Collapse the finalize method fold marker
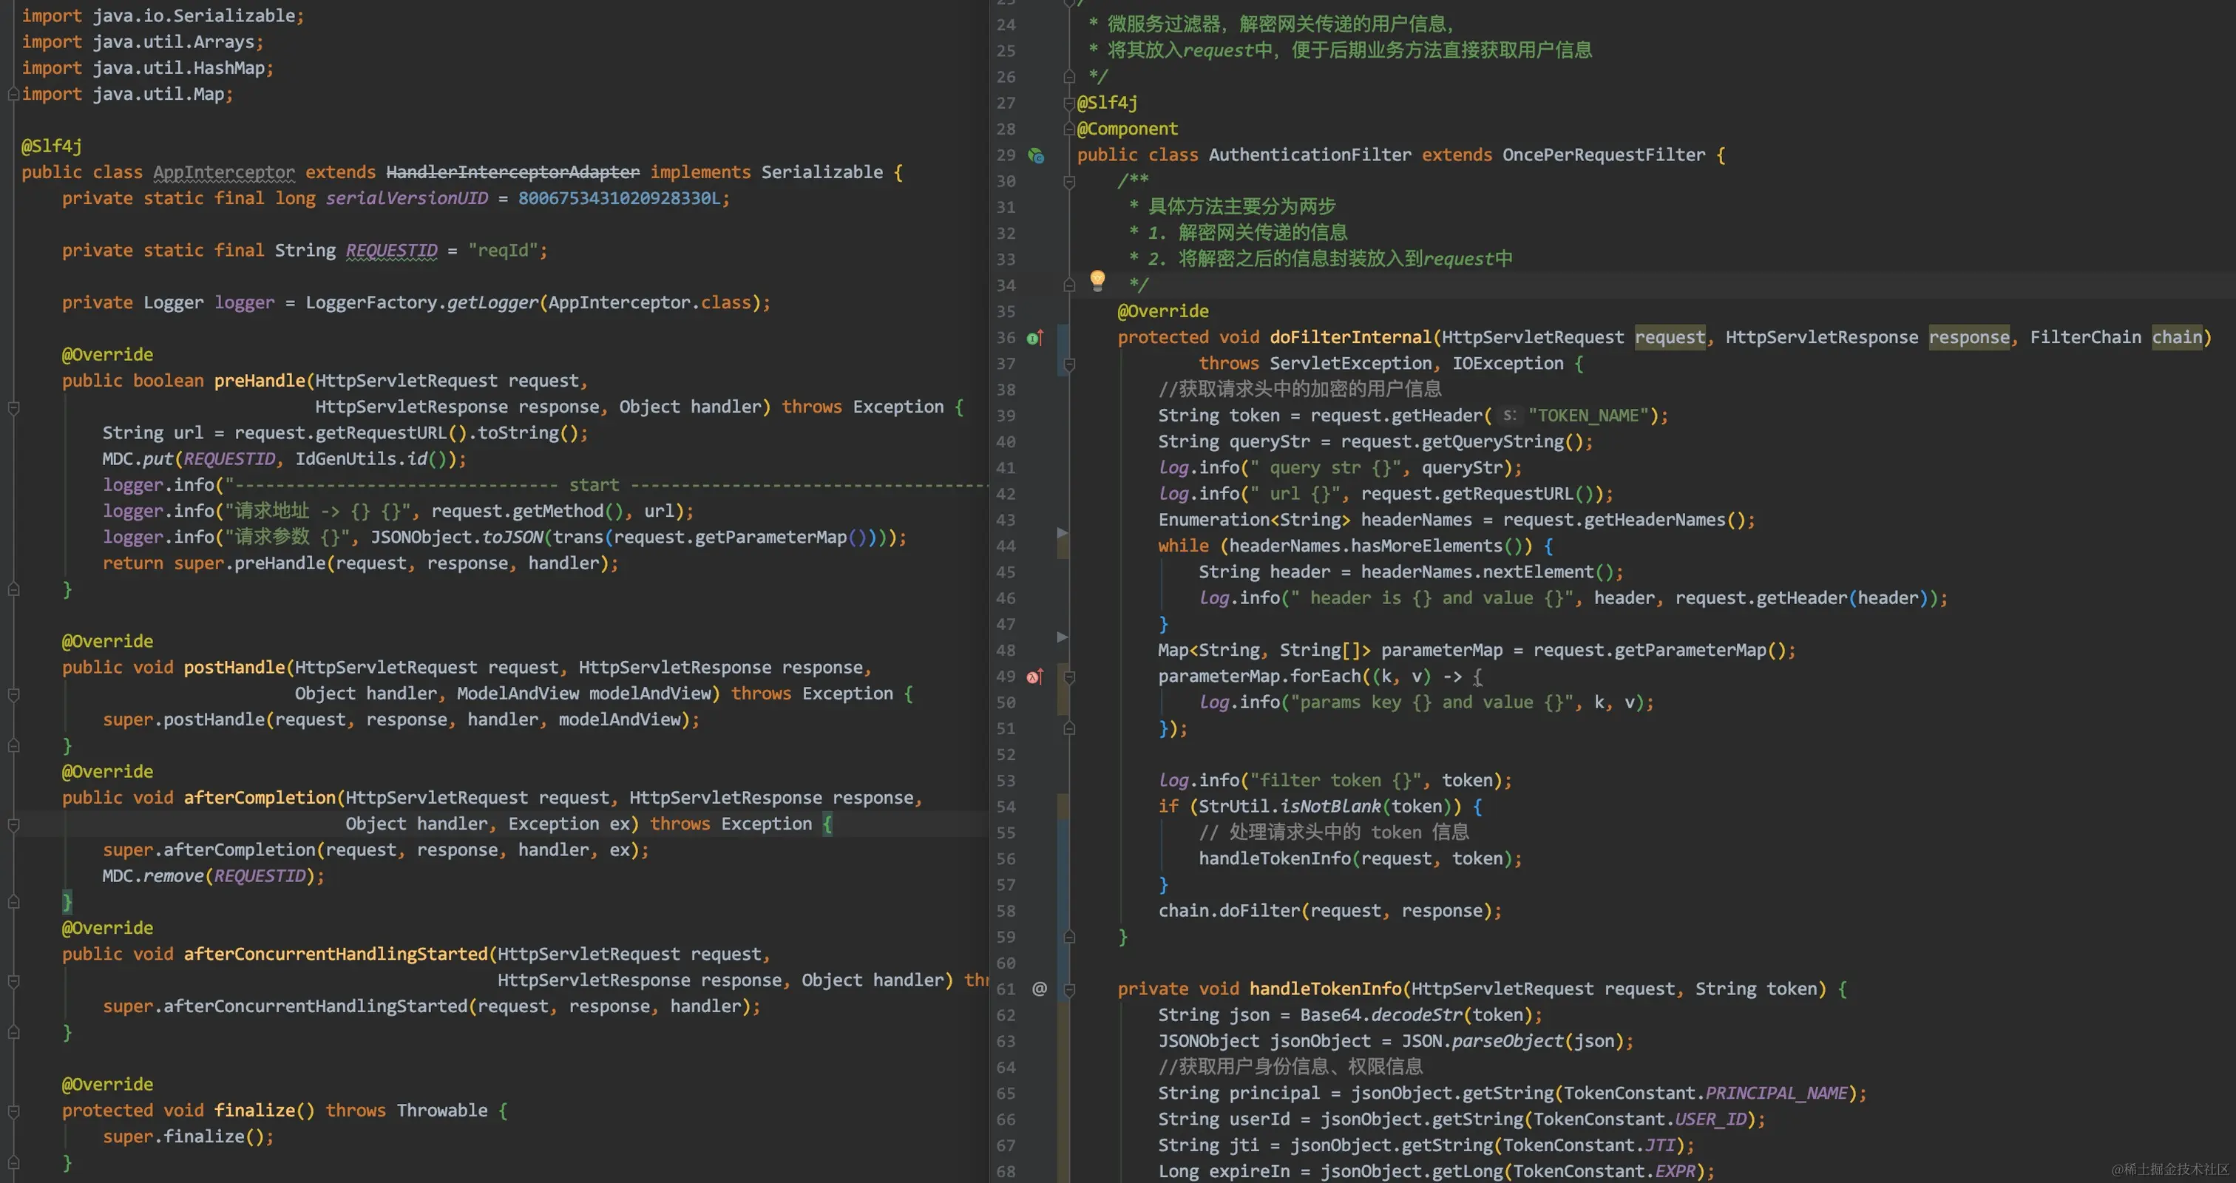Image resolution: width=2236 pixels, height=1183 pixels. [x=14, y=1111]
